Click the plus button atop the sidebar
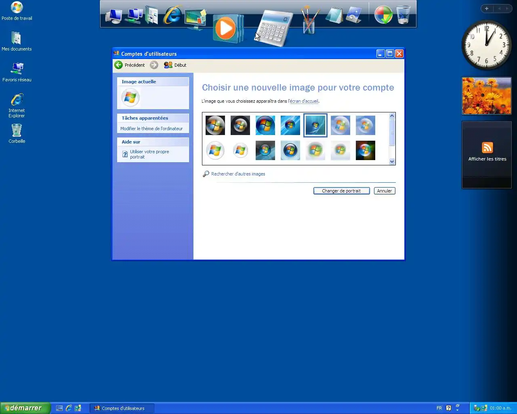The image size is (517, 414). click(x=486, y=8)
